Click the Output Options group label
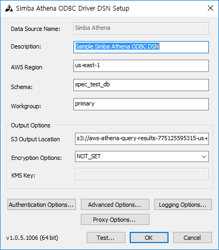 (x=30, y=125)
